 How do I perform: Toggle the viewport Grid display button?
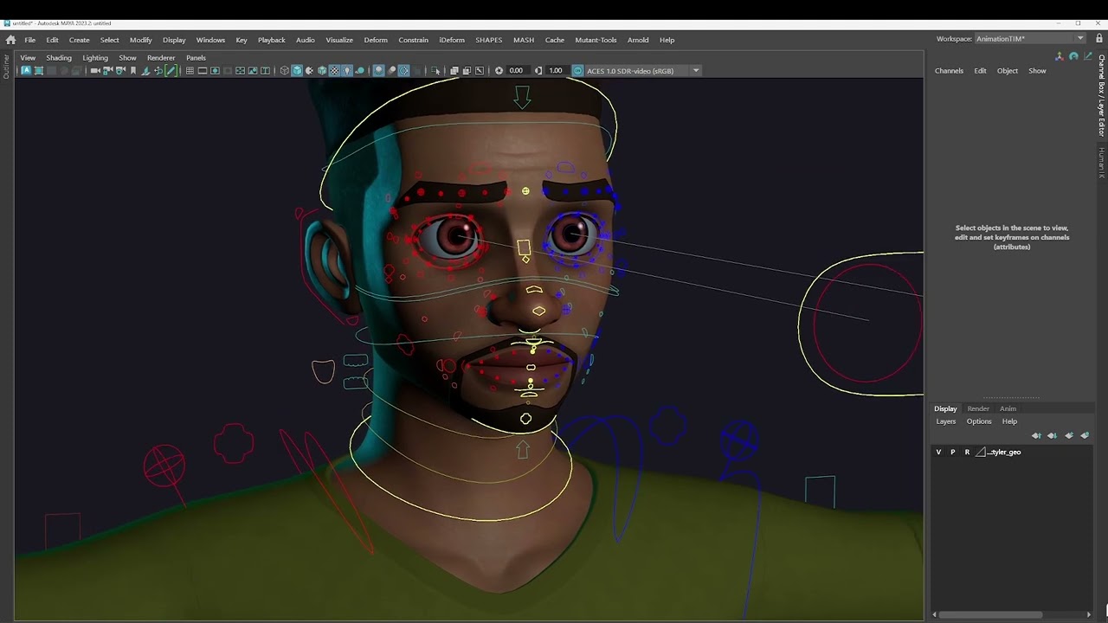(190, 70)
